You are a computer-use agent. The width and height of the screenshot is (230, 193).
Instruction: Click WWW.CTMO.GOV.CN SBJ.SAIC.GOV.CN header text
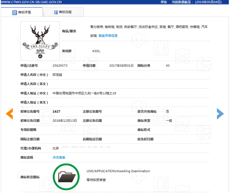coord(31,2)
